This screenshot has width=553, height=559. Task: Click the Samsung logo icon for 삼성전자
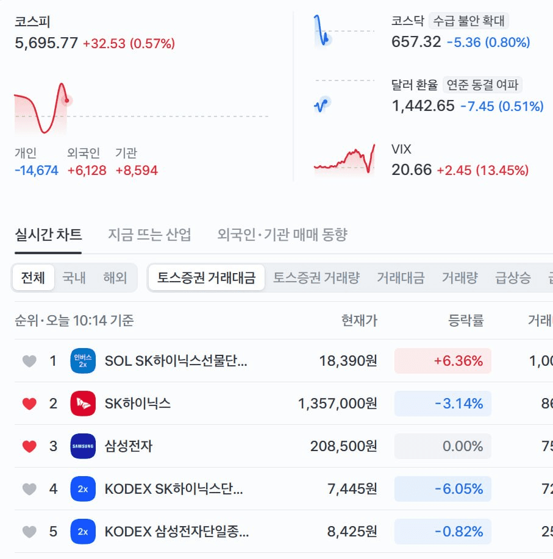[83, 446]
